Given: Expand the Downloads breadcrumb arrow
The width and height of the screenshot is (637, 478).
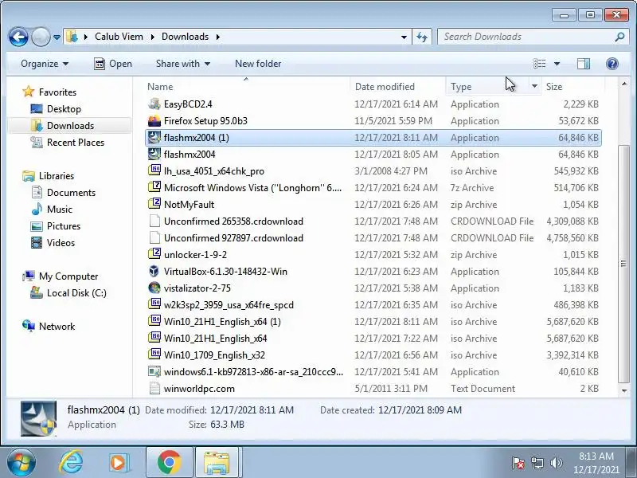Looking at the screenshot, I should (x=218, y=37).
